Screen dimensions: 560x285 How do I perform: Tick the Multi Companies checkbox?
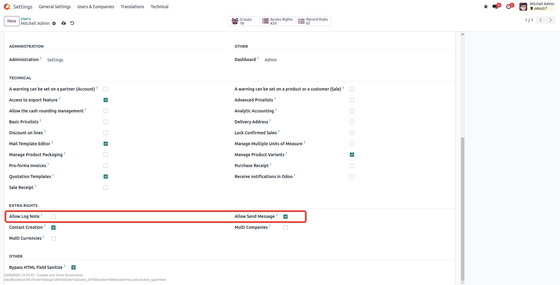285,228
